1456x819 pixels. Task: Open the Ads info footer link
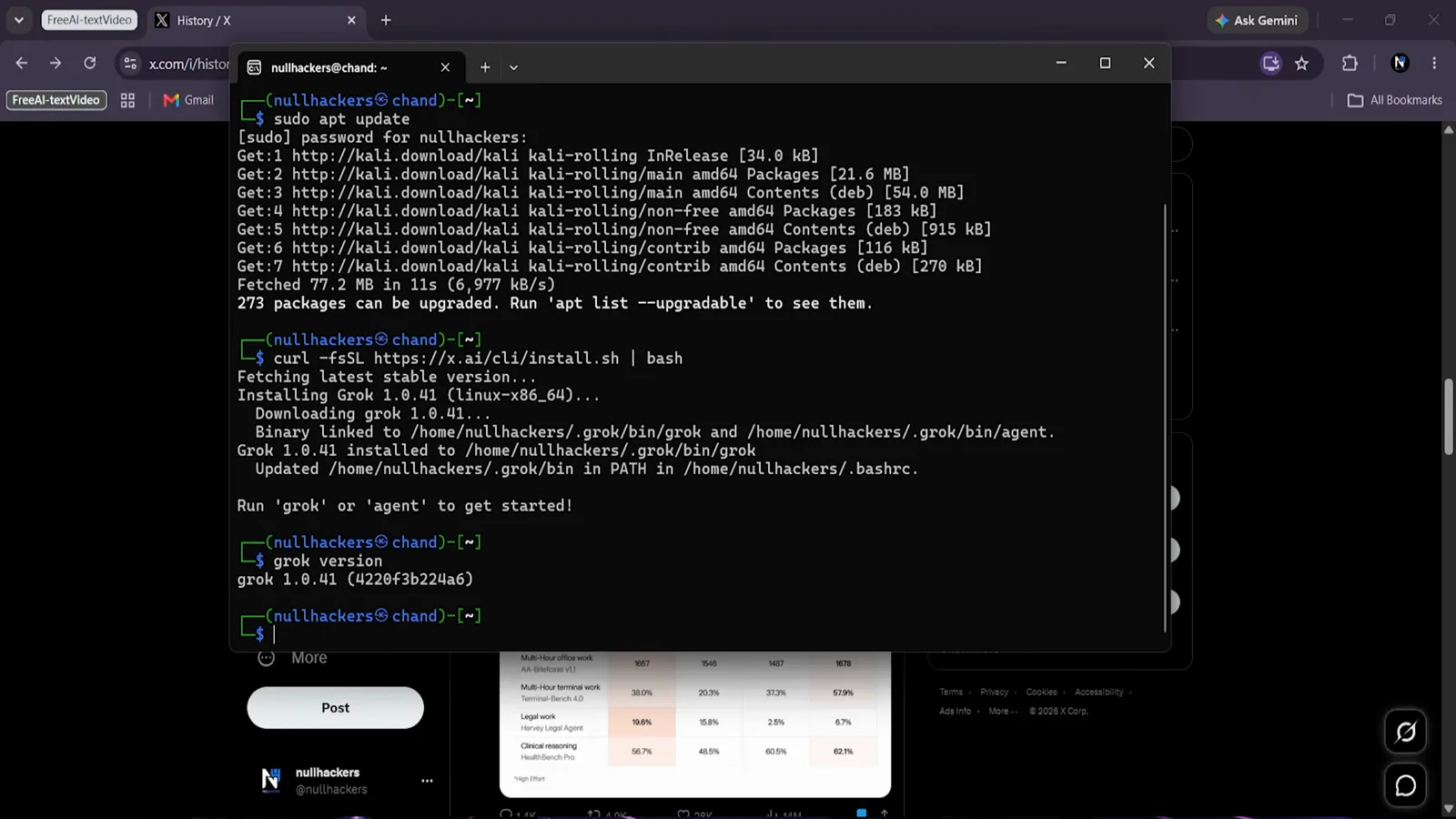point(955,712)
